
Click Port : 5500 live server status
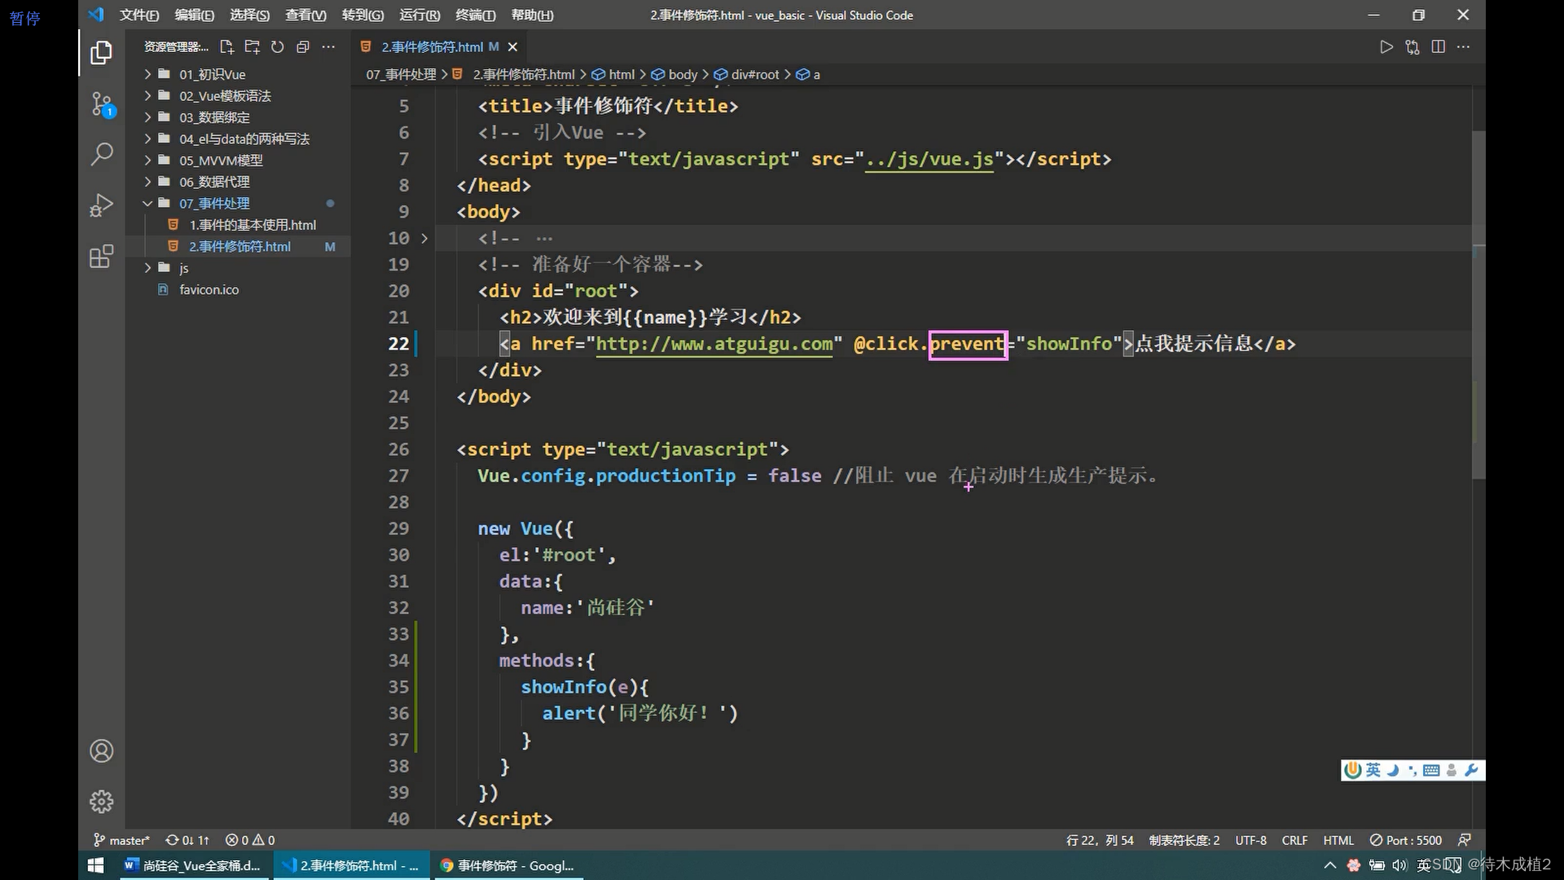pyautogui.click(x=1406, y=840)
